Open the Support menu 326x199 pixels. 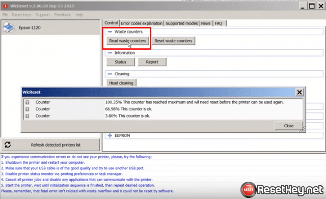click(43, 15)
